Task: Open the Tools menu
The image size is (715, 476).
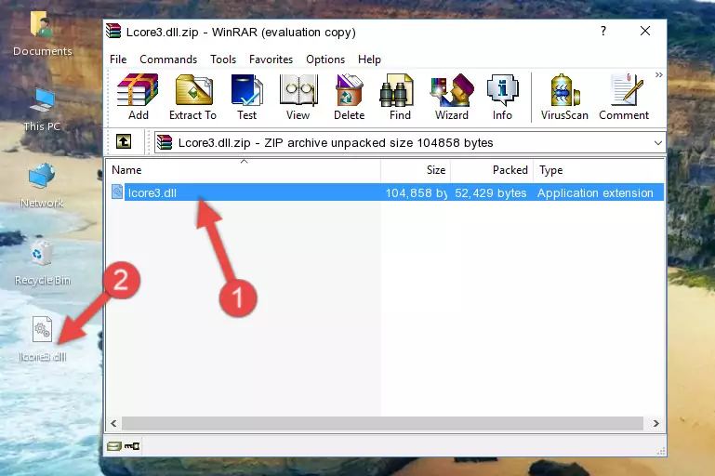Action: tap(223, 59)
